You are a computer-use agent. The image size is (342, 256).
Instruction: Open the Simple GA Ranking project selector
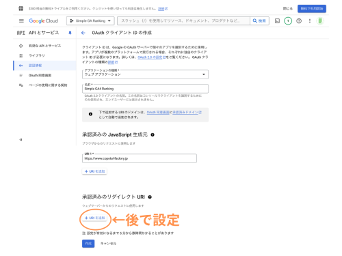[x=90, y=20]
